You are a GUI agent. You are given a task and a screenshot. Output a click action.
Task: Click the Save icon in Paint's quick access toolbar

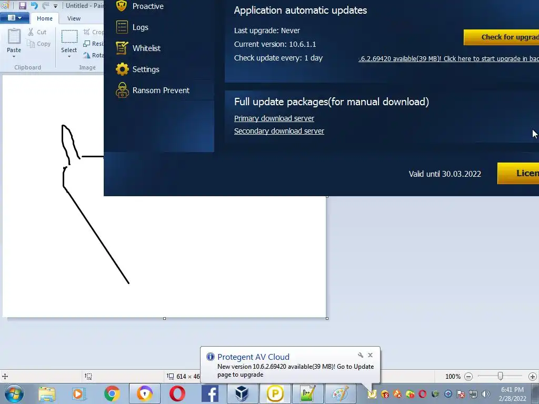(x=22, y=5)
